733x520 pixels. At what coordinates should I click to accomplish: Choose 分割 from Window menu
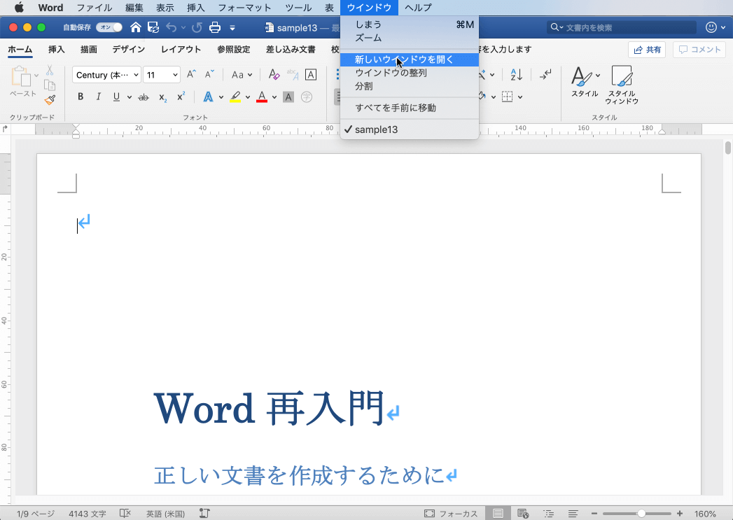point(410,86)
